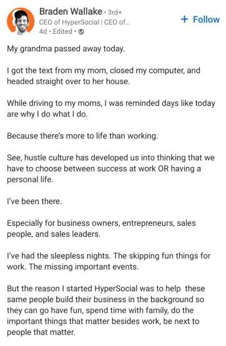Screen dimensions: 226x346
Task: Click the 3rd+ connection degree label
Action: pos(114,12)
